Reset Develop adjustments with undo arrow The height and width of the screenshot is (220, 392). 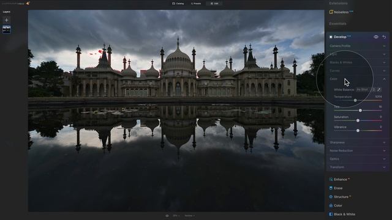point(384,37)
